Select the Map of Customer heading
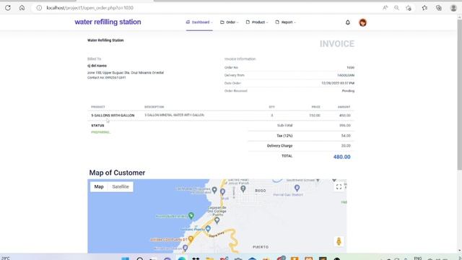The image size is (462, 260). click(x=117, y=173)
